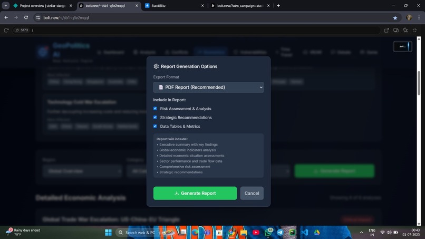This screenshot has height=239, width=425.
Task: Open the Chrome profile avatar
Action: tap(409, 17)
